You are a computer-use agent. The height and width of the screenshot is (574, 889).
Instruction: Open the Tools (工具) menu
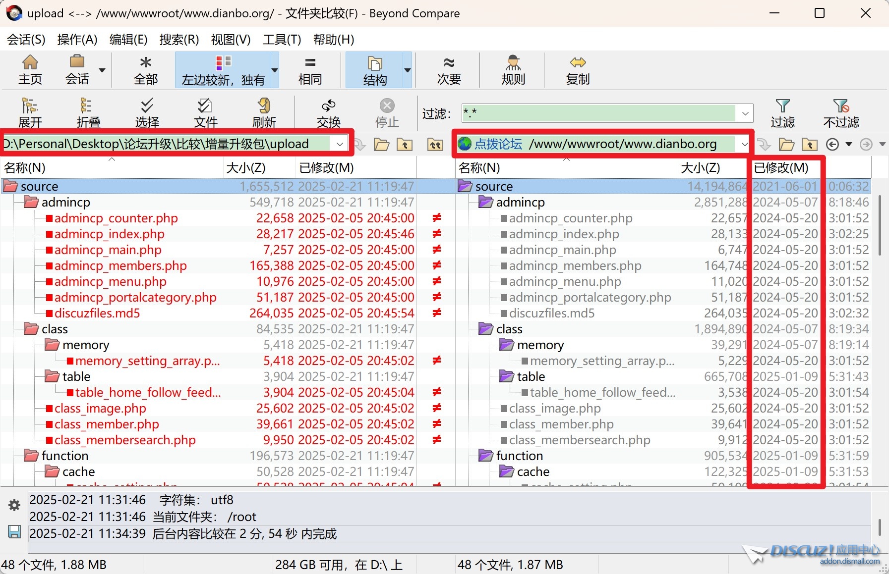pos(282,40)
